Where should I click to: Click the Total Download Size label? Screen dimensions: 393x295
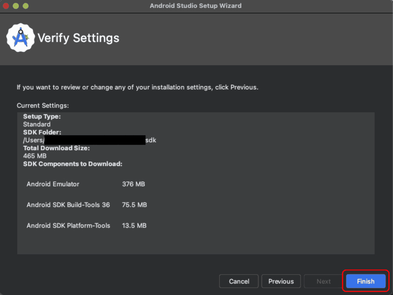[56, 148]
